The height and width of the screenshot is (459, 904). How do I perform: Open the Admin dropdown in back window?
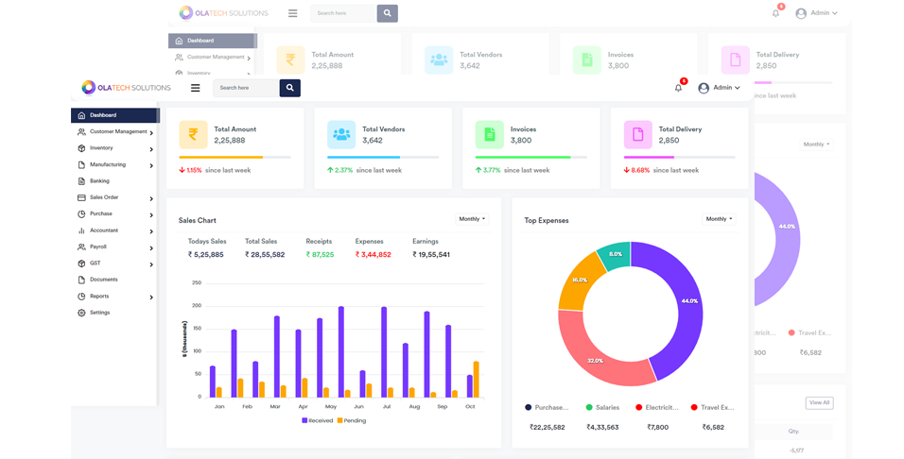(x=824, y=12)
